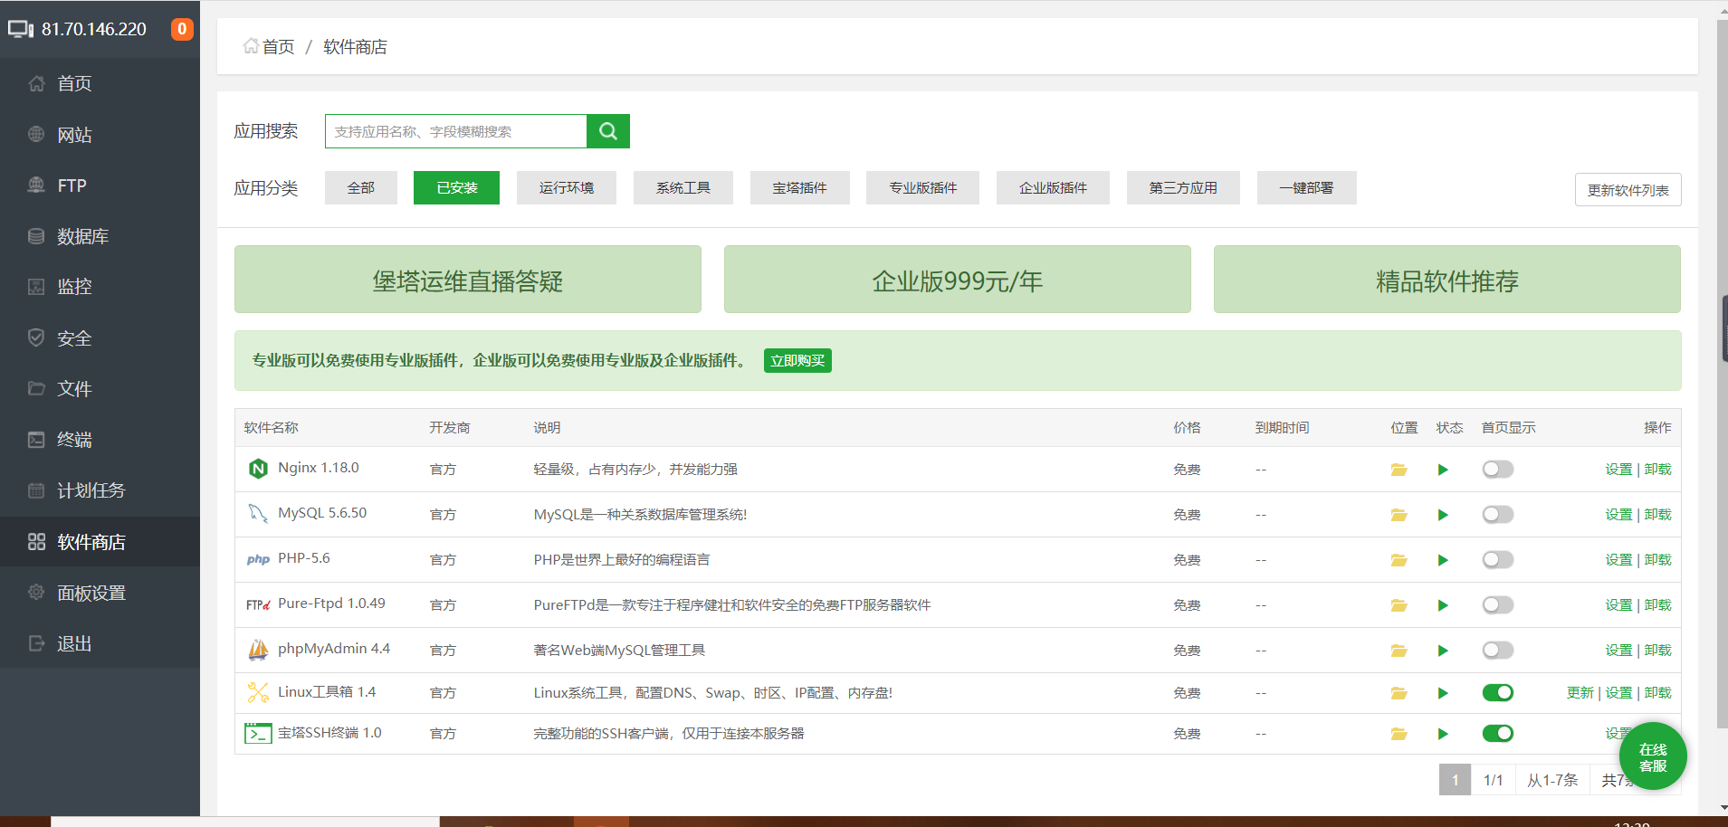This screenshot has height=827, width=1728.
Task: Disable homepage display for Linux工具箱 1.4
Action: click(1497, 693)
